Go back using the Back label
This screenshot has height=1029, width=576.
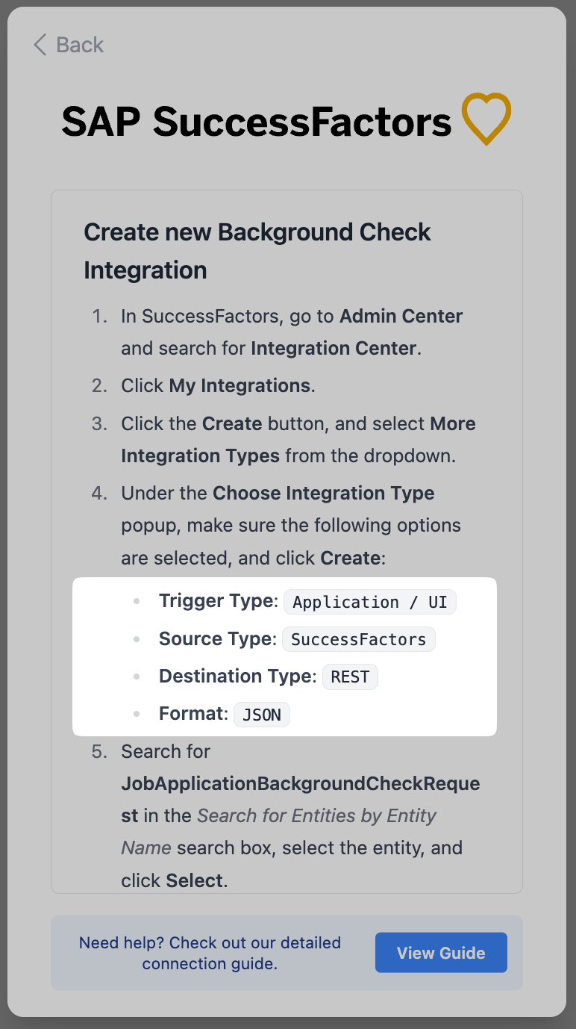(80, 45)
